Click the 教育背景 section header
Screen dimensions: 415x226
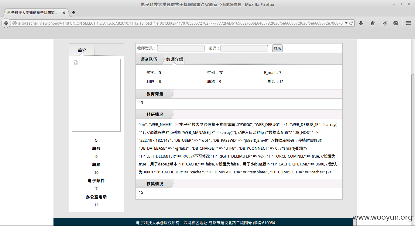click(155, 94)
